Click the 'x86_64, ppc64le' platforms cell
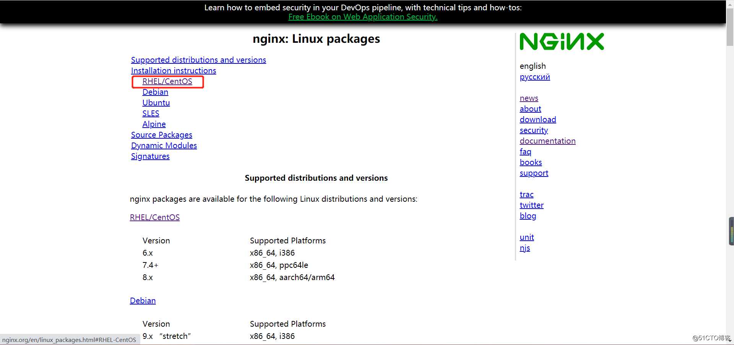Viewport: 734px width, 345px height. 279,265
